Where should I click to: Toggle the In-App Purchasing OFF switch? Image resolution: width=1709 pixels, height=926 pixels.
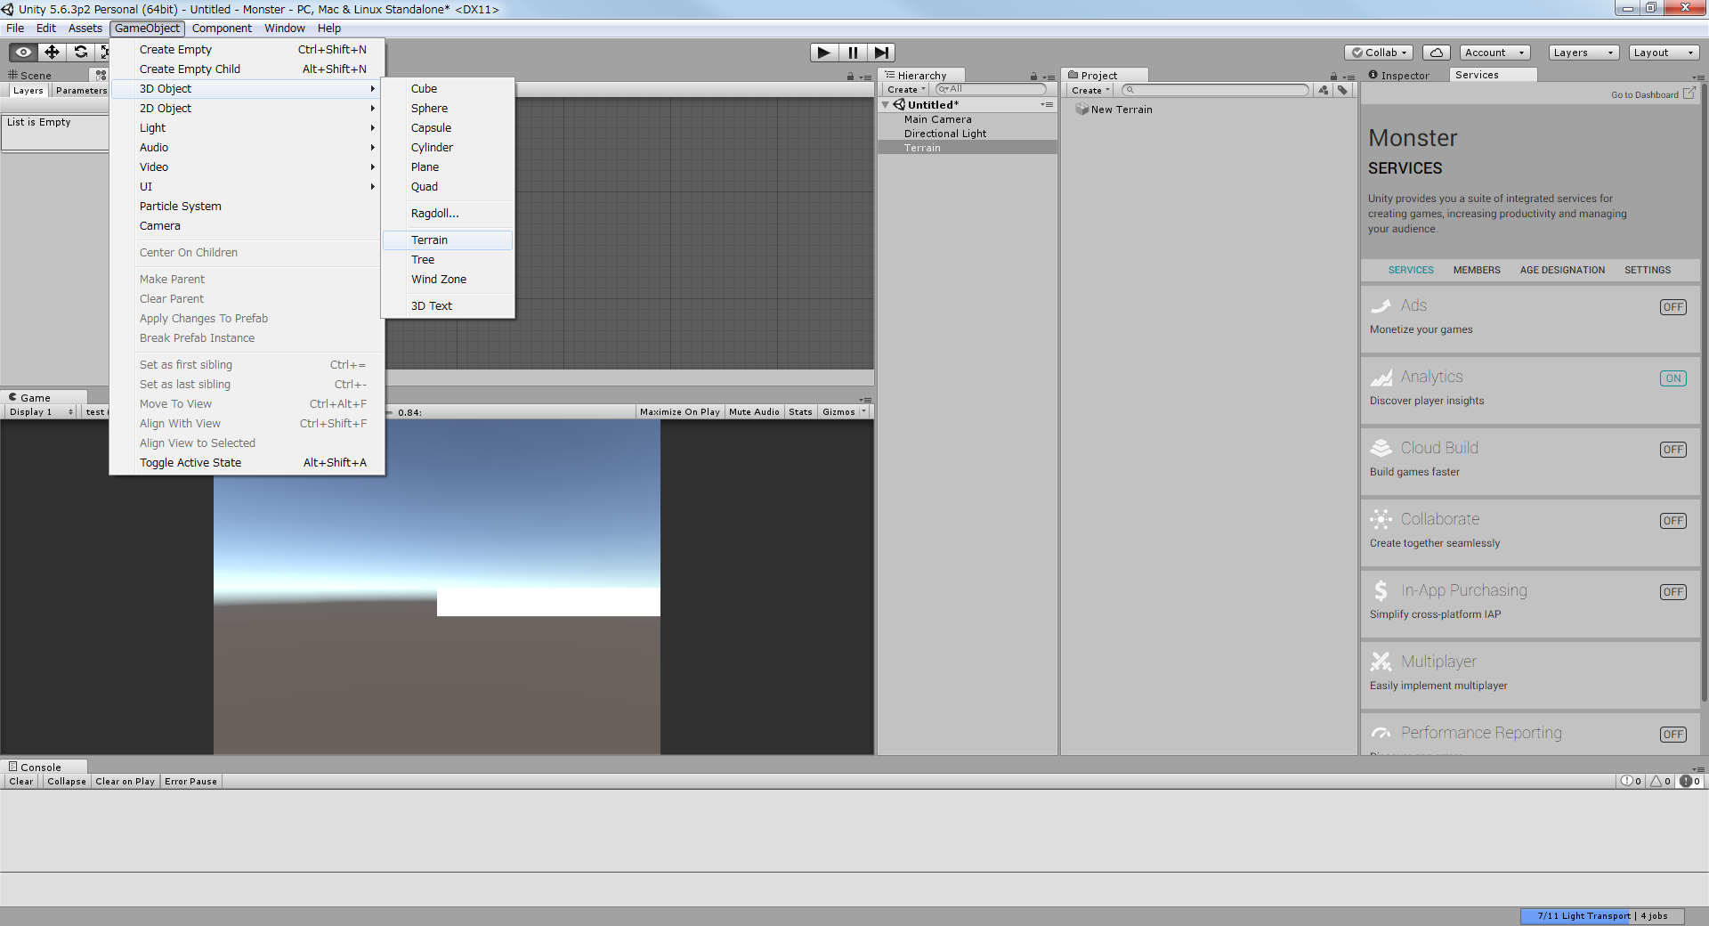point(1673,592)
